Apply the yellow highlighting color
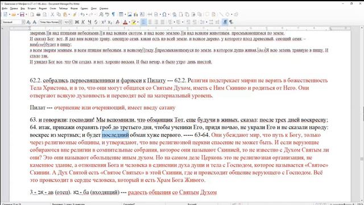 (x=134, y=22)
